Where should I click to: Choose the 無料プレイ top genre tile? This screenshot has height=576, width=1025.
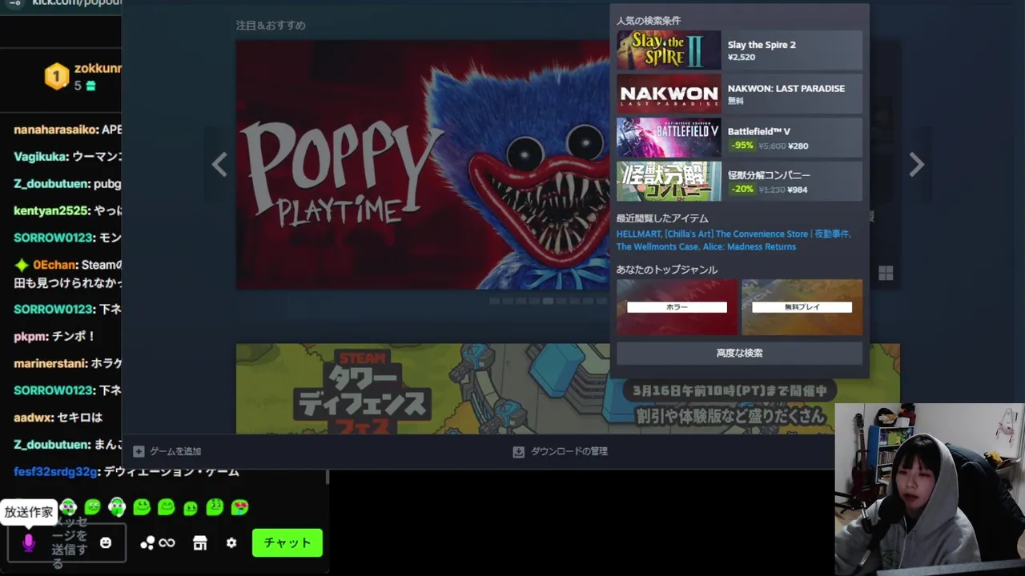802,306
